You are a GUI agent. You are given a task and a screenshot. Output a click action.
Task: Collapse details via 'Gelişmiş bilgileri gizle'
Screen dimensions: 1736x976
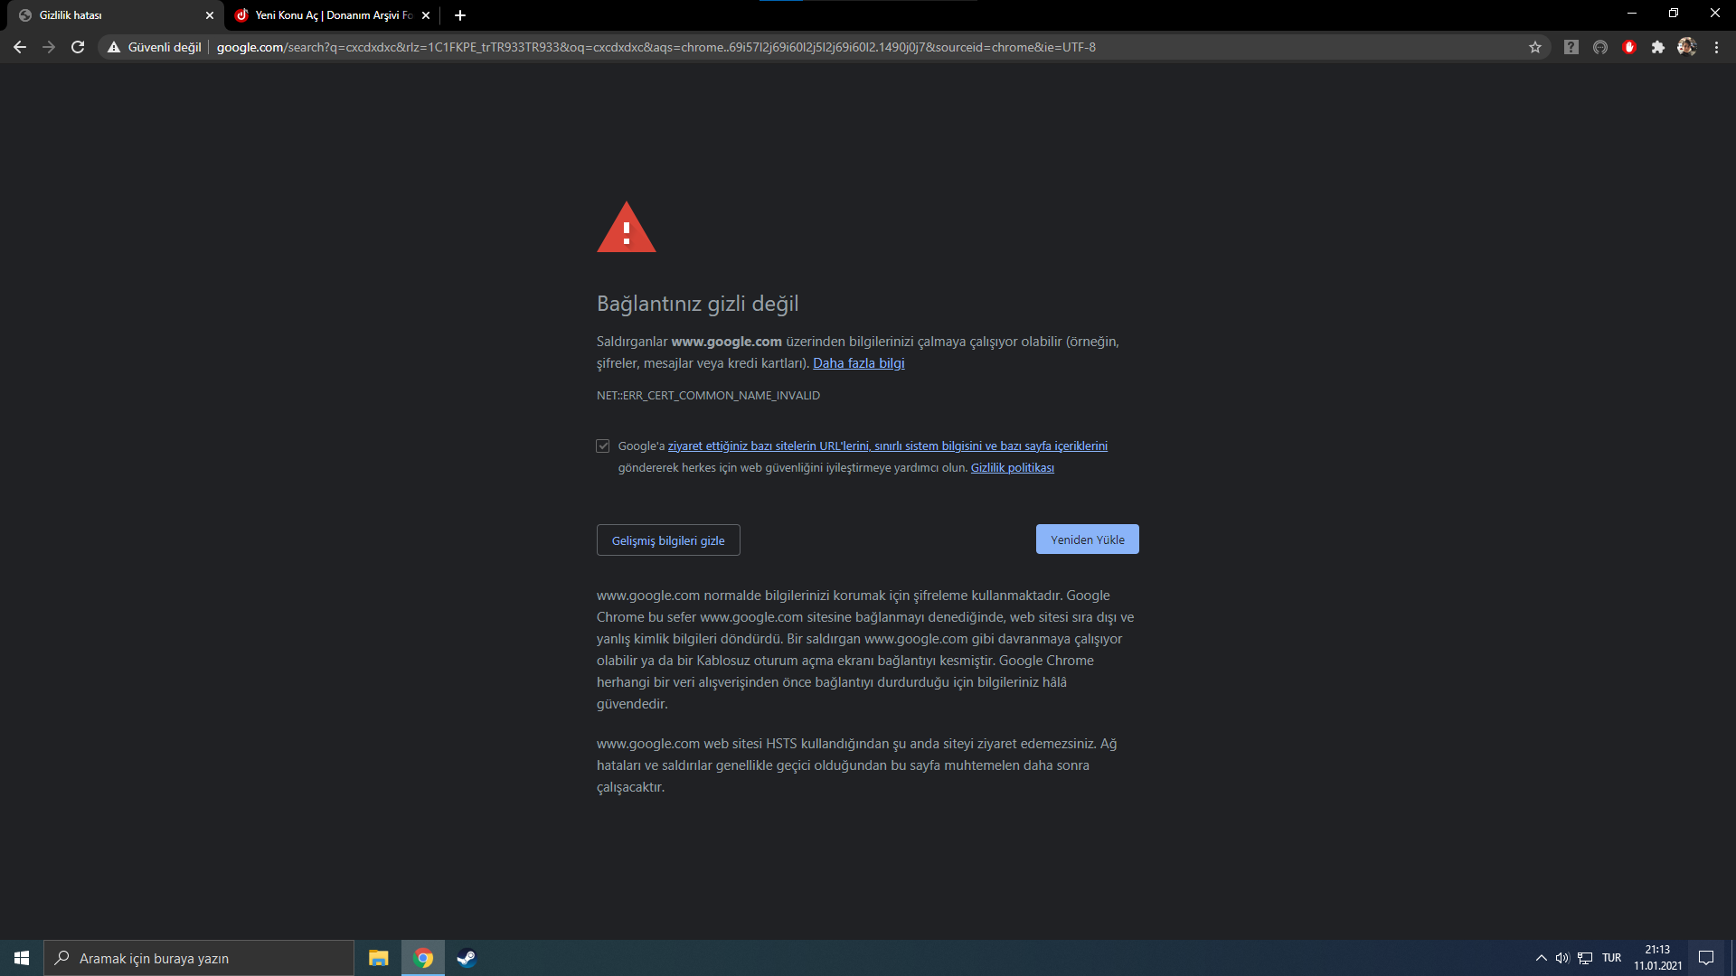668,540
